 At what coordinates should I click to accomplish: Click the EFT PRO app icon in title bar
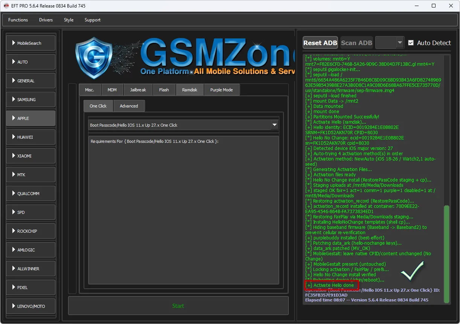point(6,6)
